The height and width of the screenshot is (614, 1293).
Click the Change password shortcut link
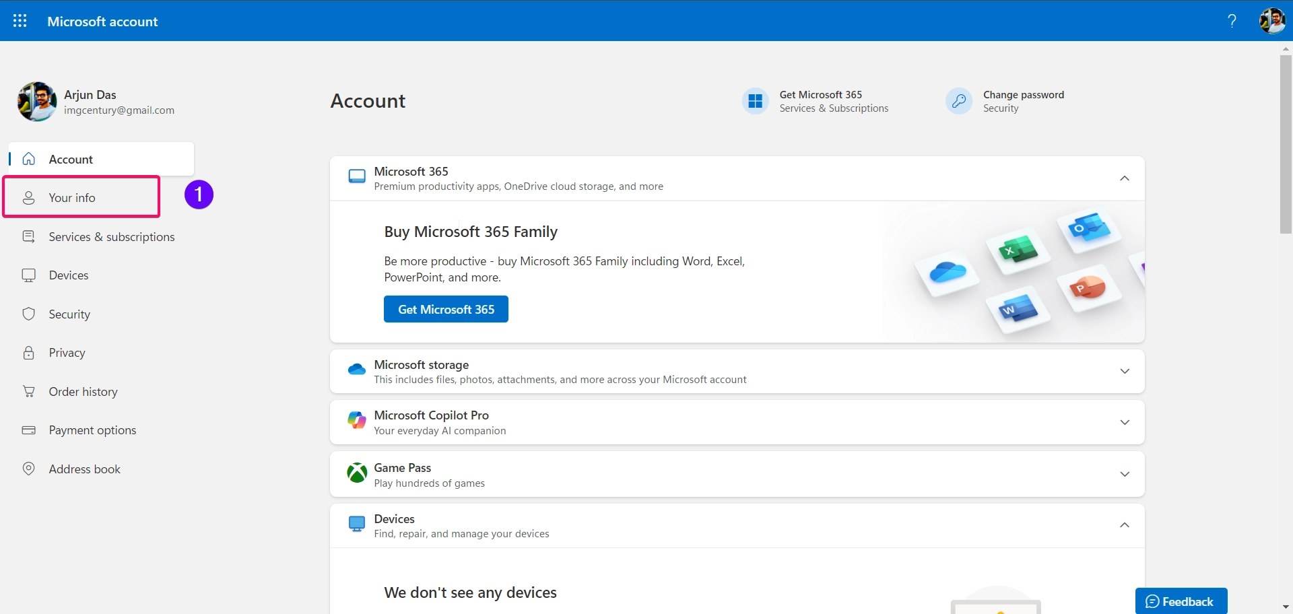tap(1005, 101)
